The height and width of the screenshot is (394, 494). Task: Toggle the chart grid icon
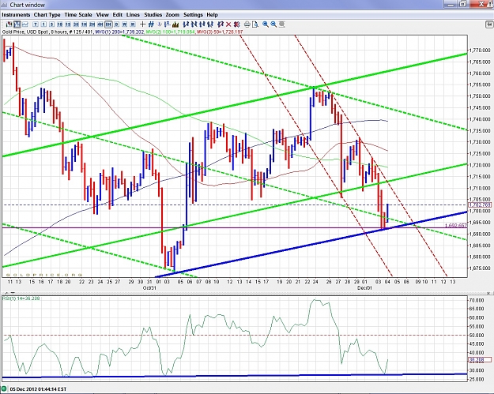(151, 24)
